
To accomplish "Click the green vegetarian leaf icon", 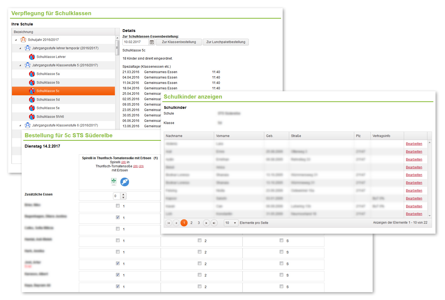I will pos(114,181).
